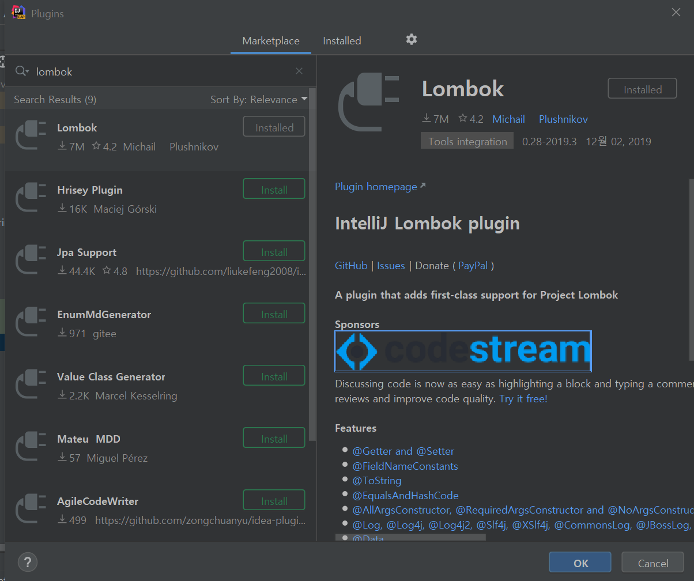
Task: Open the @Log feature link
Action: pyautogui.click(x=365, y=525)
